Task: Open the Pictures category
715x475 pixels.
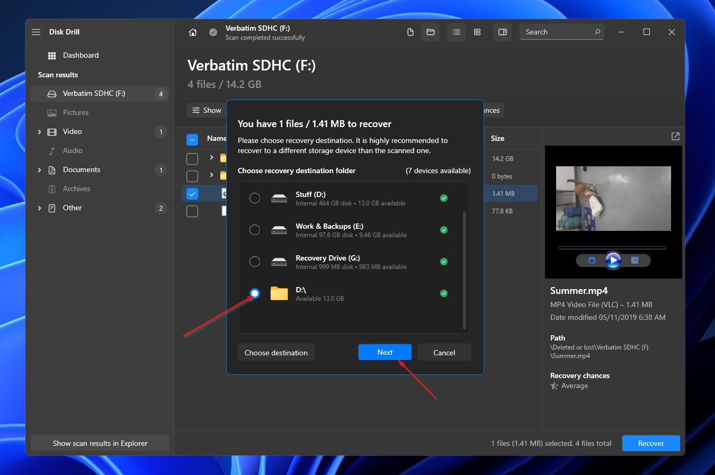Action: coord(76,112)
